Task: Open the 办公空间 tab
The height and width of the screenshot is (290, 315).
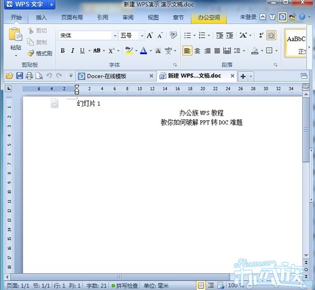Action: (209, 18)
